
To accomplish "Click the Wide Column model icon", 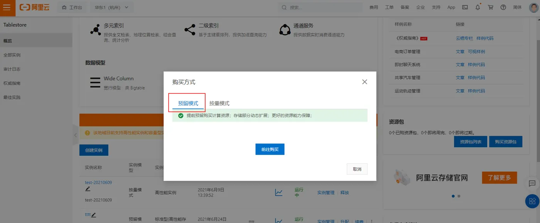I will coord(95,83).
